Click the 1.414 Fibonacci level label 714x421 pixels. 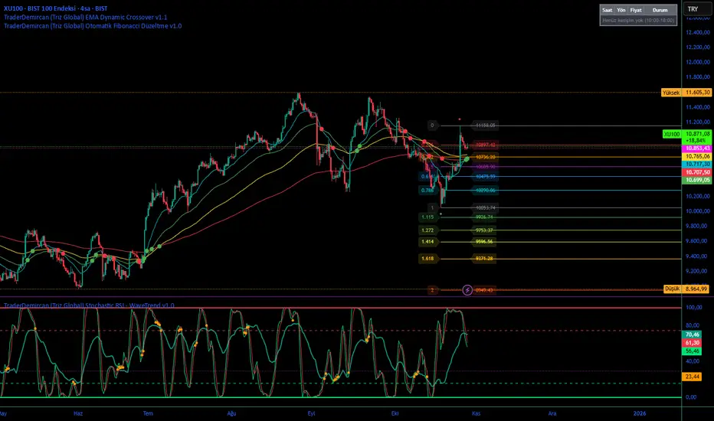point(427,241)
